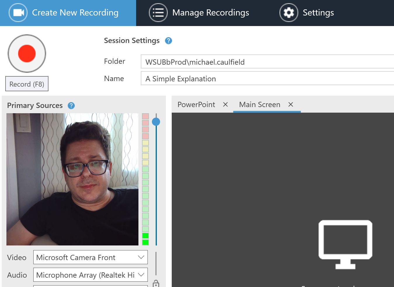
Task: Close the PowerPoint source tab
Action: pyautogui.click(x=225, y=104)
